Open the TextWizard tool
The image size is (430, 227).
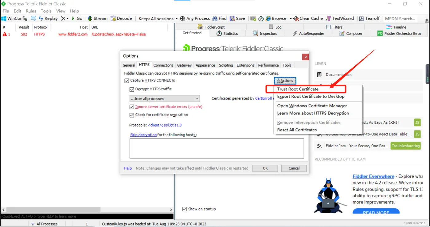point(340,18)
